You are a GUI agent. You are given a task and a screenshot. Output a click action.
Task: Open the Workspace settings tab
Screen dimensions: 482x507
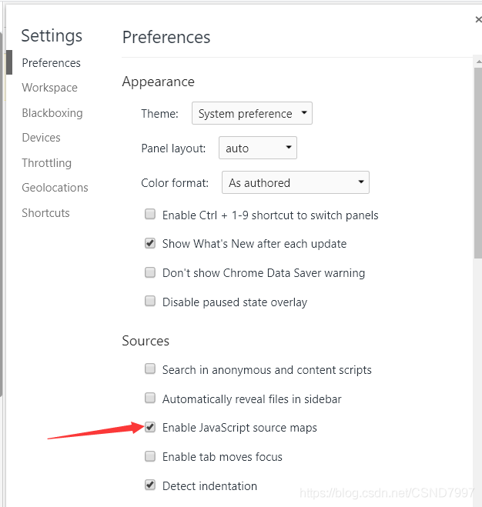pos(49,88)
